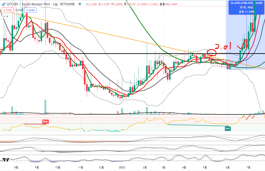
Task: Click the 6월 label on time axis
Action: point(227,167)
